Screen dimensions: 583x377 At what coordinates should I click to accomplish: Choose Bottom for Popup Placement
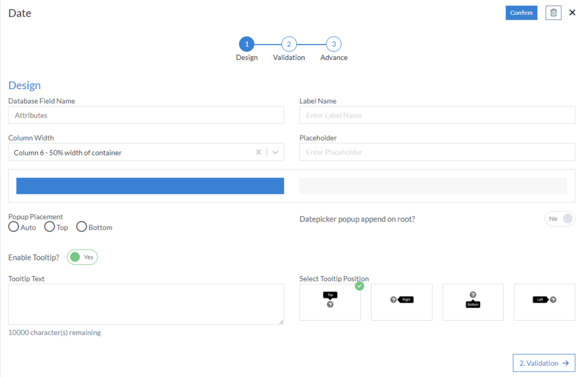(81, 227)
